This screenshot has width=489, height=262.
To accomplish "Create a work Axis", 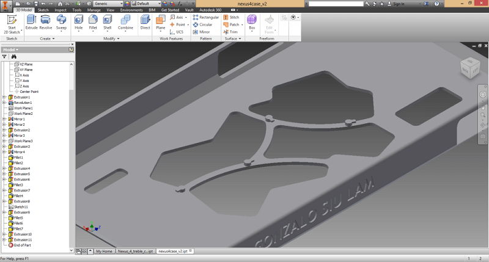I will tap(178, 17).
